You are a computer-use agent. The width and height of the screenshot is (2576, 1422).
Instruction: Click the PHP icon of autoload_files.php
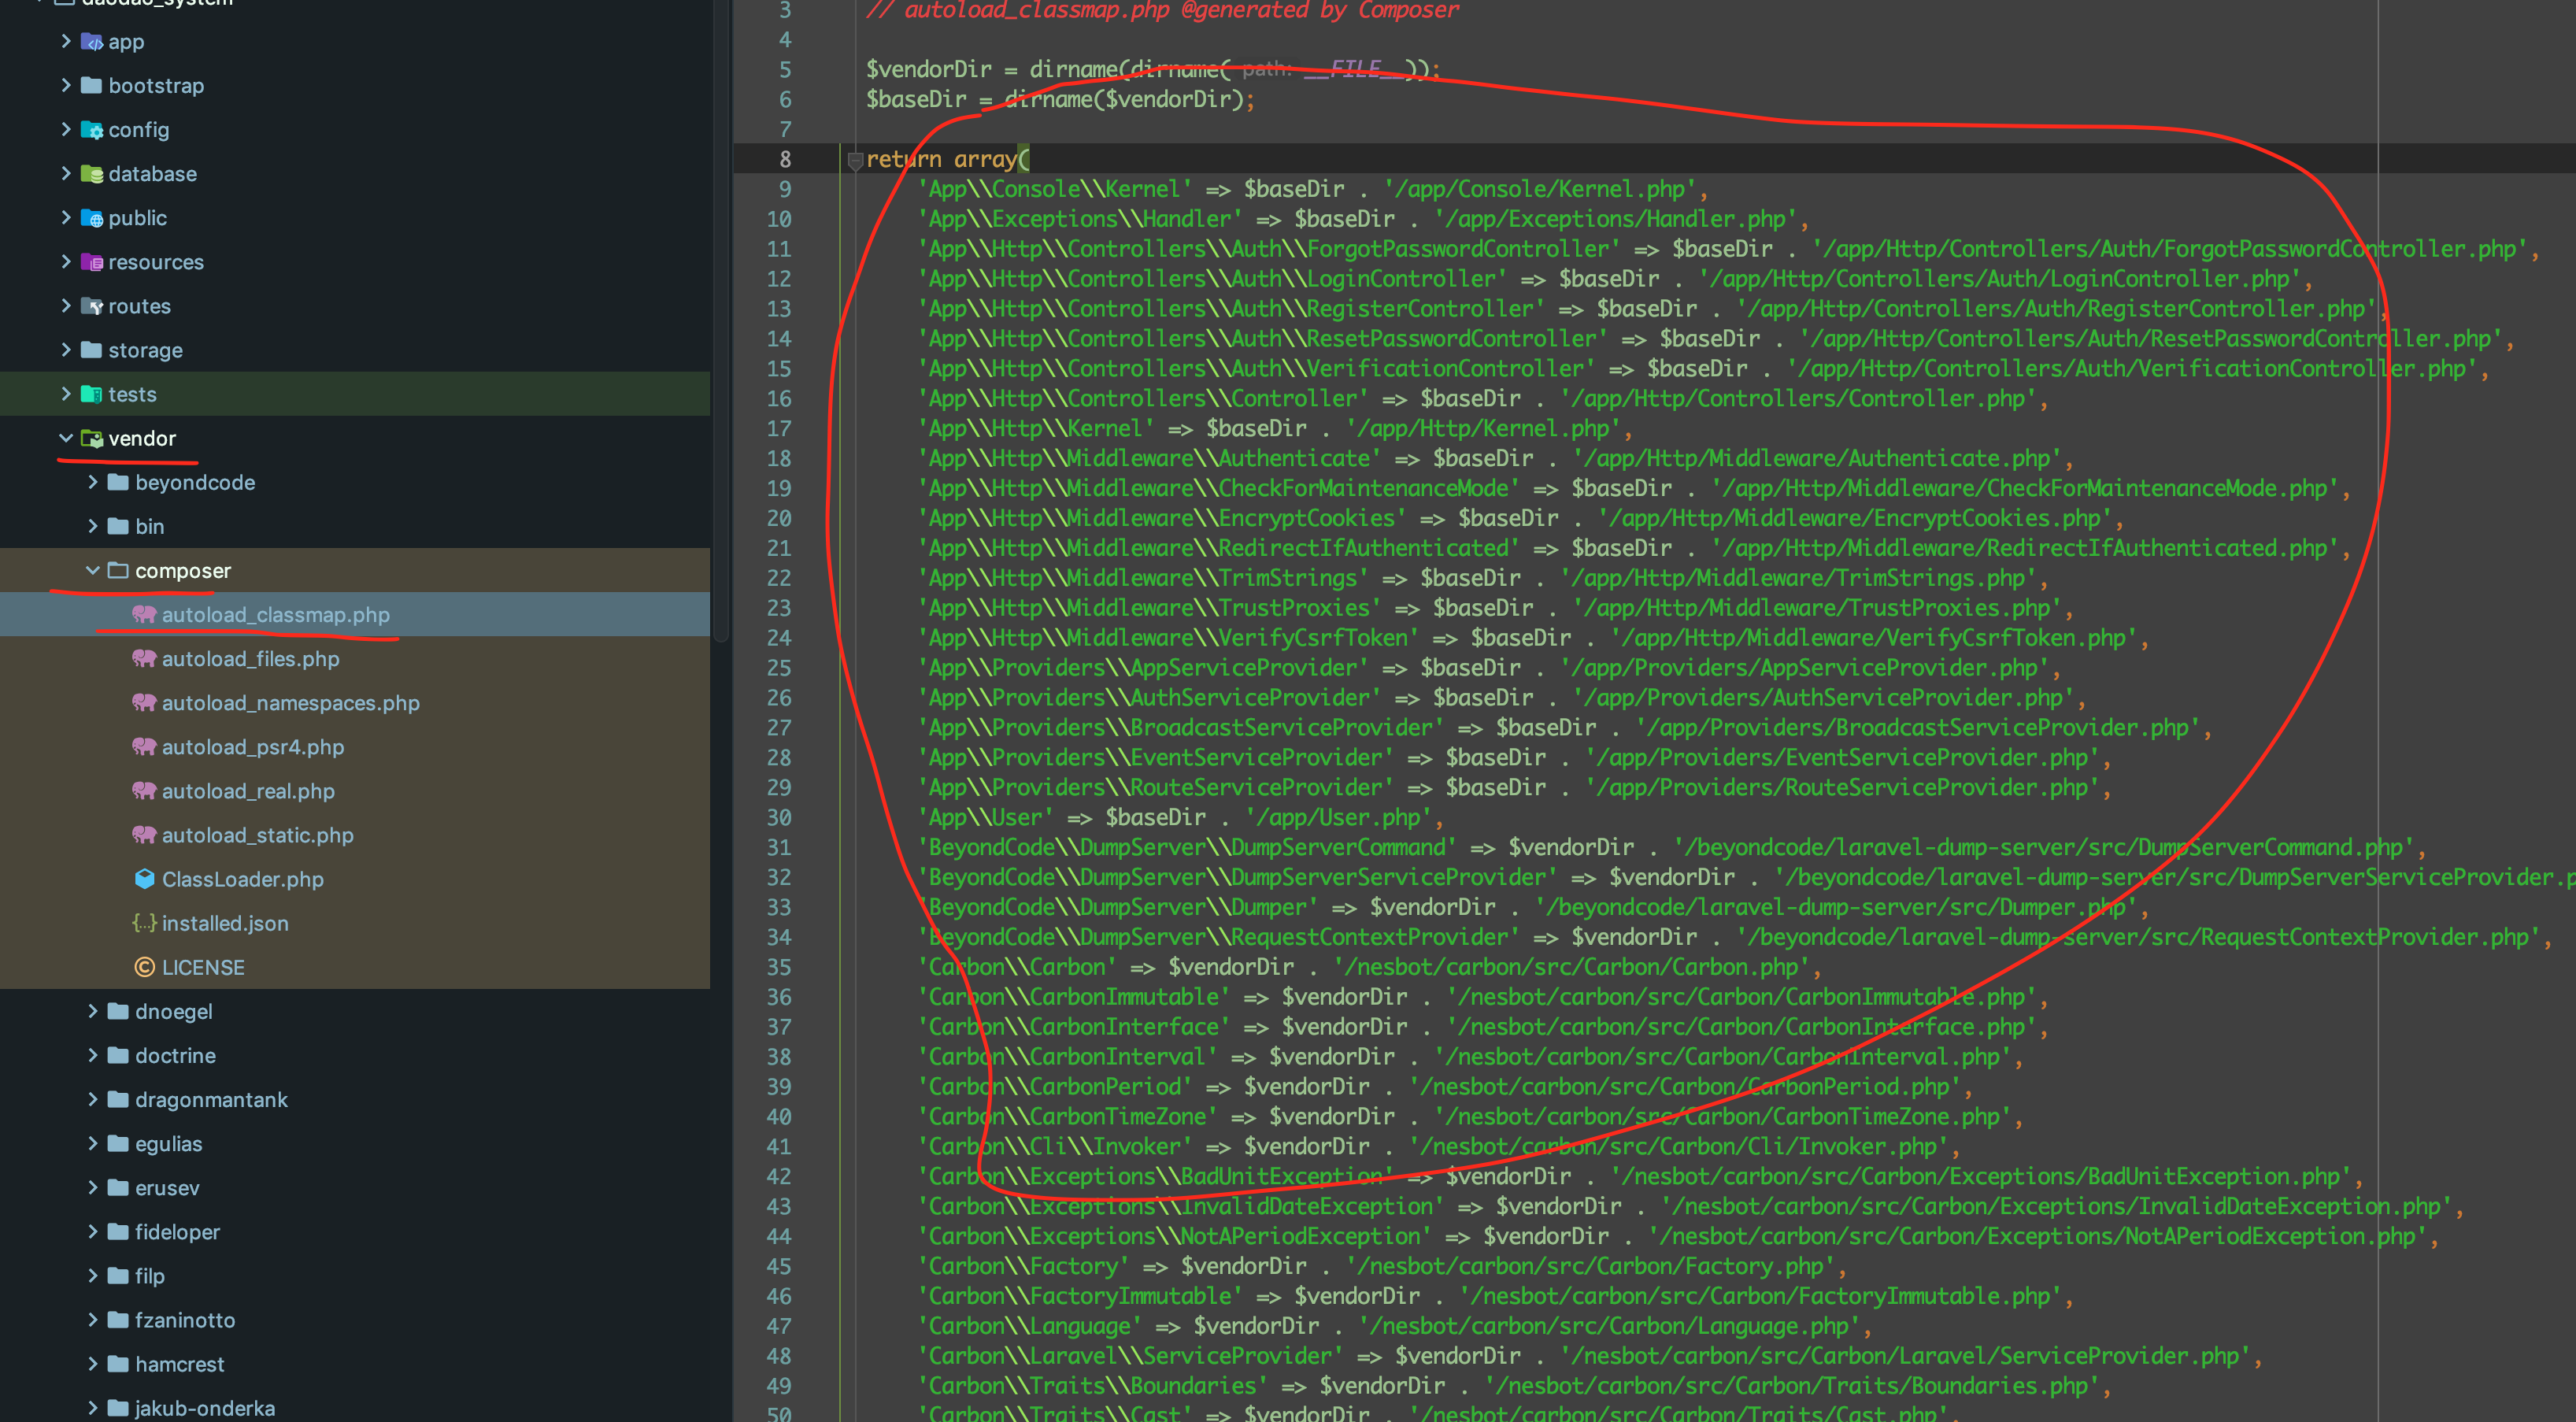click(144, 658)
